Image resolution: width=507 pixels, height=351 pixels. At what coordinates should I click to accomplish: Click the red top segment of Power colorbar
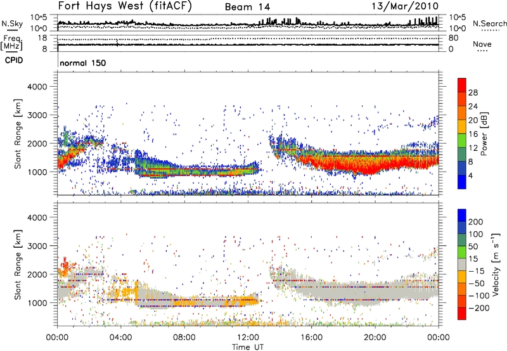coord(462,85)
